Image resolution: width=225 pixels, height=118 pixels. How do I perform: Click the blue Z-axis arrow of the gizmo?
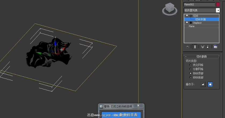(55, 43)
